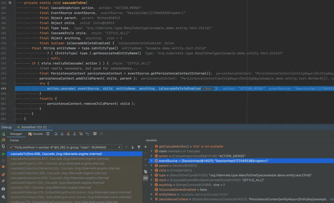Image resolution: width=334 pixels, height=203 pixels.
Task: Open the View Breakpoints dialog
Action: tap(3, 174)
